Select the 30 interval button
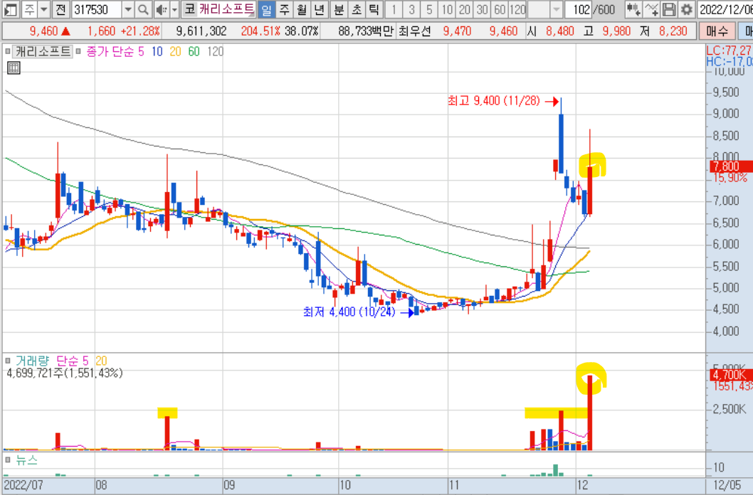753x495 pixels. pyautogui.click(x=482, y=9)
